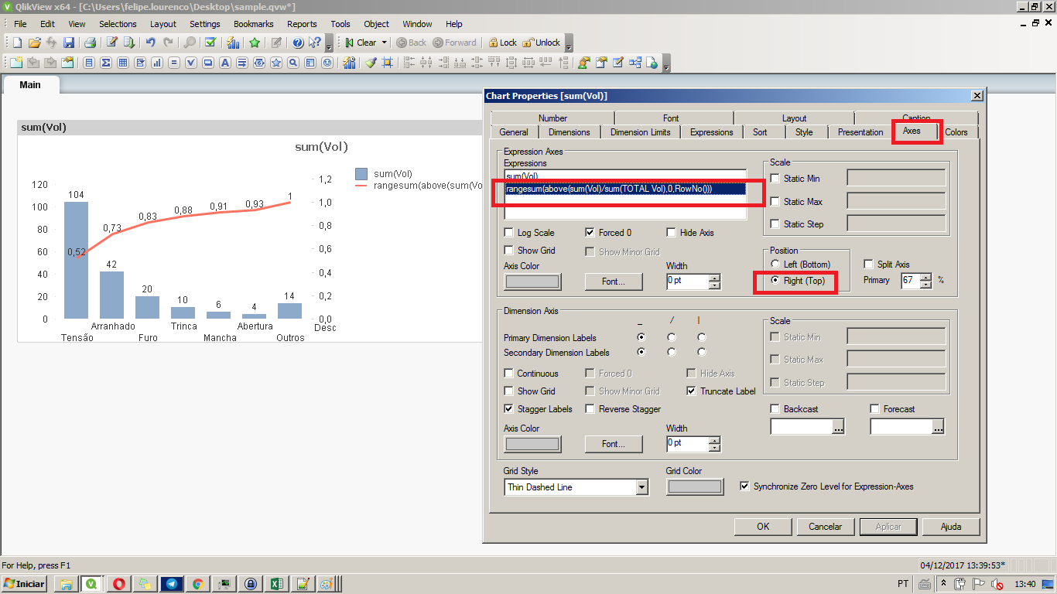Click the Cancelar button
This screenshot has width=1057, height=594.
click(825, 527)
